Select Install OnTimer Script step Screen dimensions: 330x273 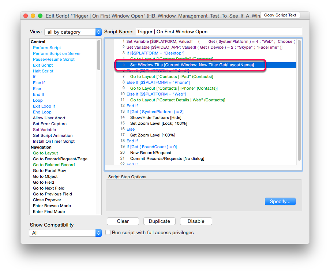click(53, 141)
